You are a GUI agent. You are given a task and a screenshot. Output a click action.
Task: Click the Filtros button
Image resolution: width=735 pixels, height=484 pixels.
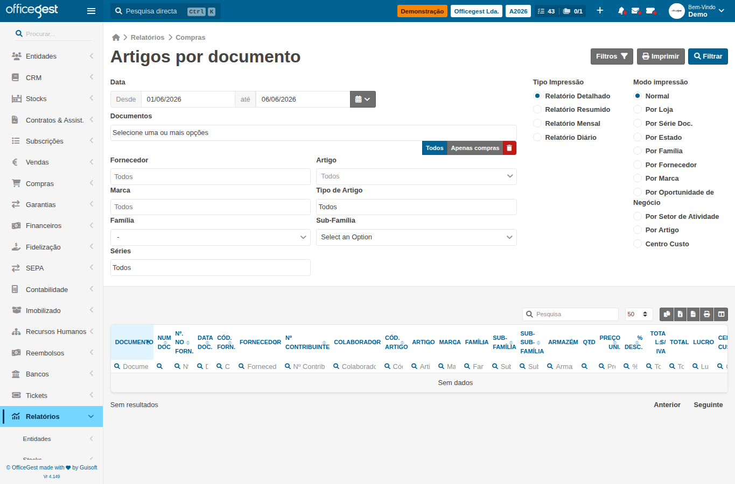point(612,56)
